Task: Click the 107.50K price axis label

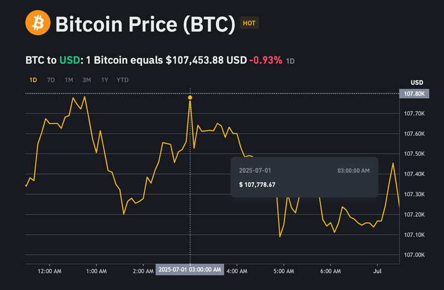Action: pyautogui.click(x=415, y=154)
